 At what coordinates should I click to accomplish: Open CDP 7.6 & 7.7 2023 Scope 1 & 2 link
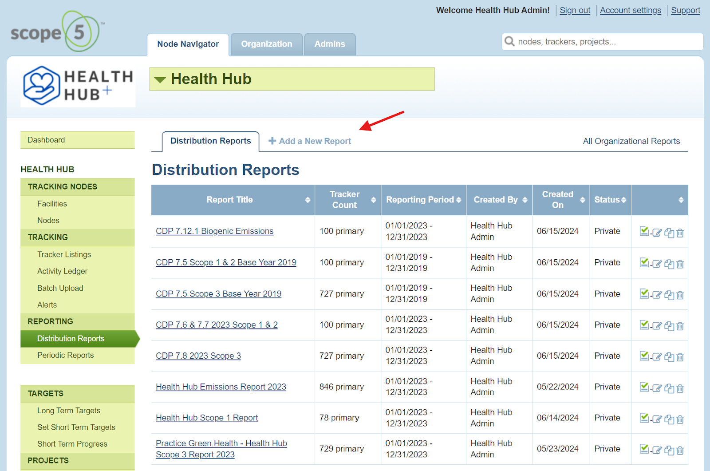pos(217,325)
